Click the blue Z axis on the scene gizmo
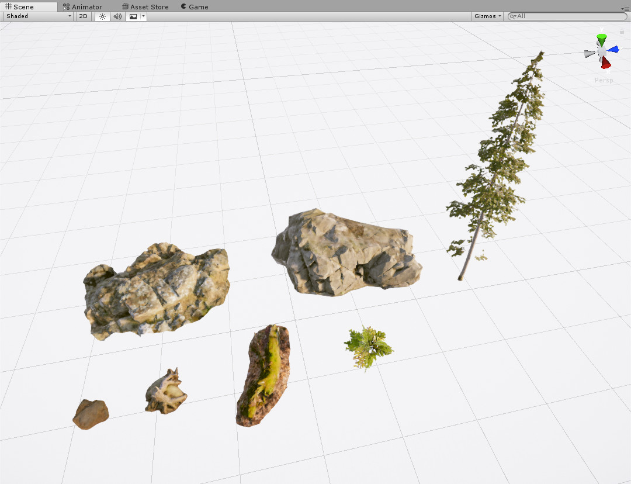The width and height of the screenshot is (631, 484). [613, 49]
